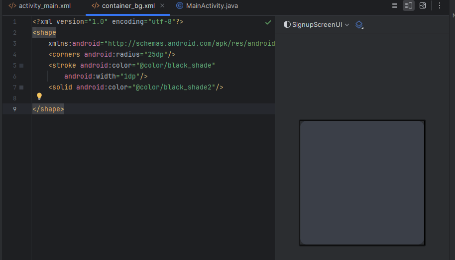Switch to Code-only editor view
Viewport: 455px width, 260px height.
pyautogui.click(x=395, y=5)
